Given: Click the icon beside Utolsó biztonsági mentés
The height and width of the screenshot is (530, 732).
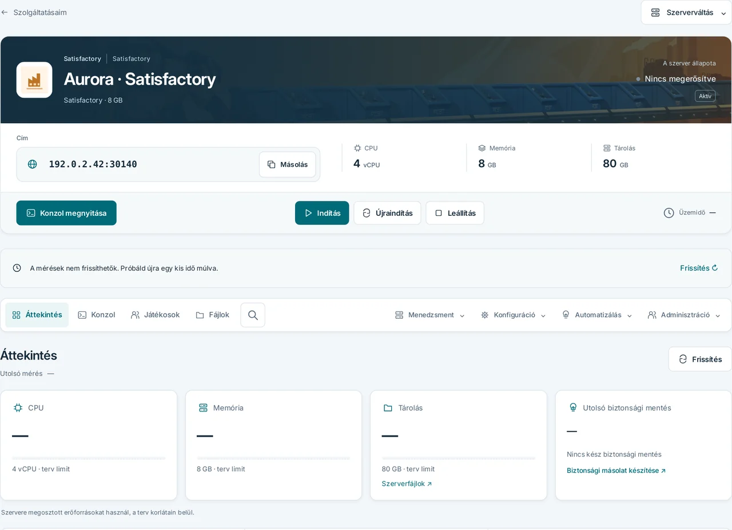Looking at the screenshot, I should (573, 408).
